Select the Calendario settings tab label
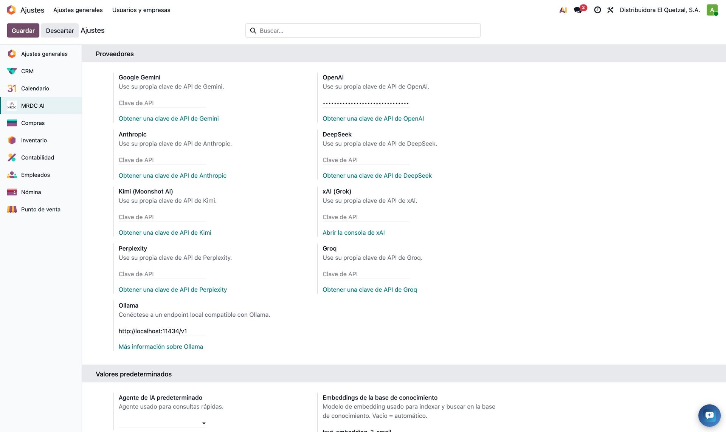Viewport: 726px width, 432px height. [35, 88]
